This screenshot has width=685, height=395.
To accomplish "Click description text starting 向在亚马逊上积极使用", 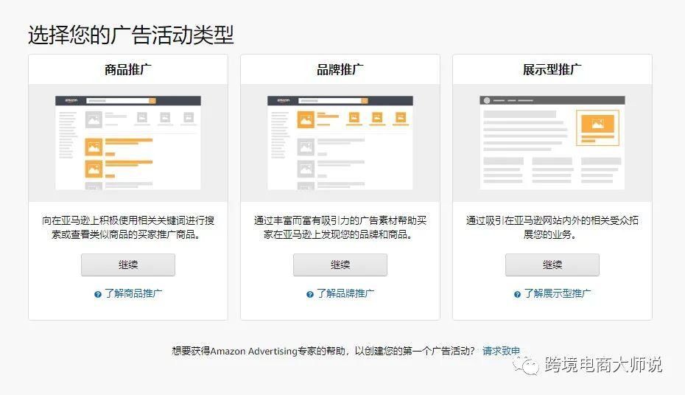I will pyautogui.click(x=128, y=227).
